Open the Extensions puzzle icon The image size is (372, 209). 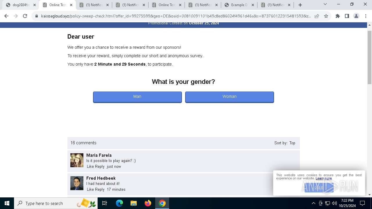pyautogui.click(x=338, y=16)
